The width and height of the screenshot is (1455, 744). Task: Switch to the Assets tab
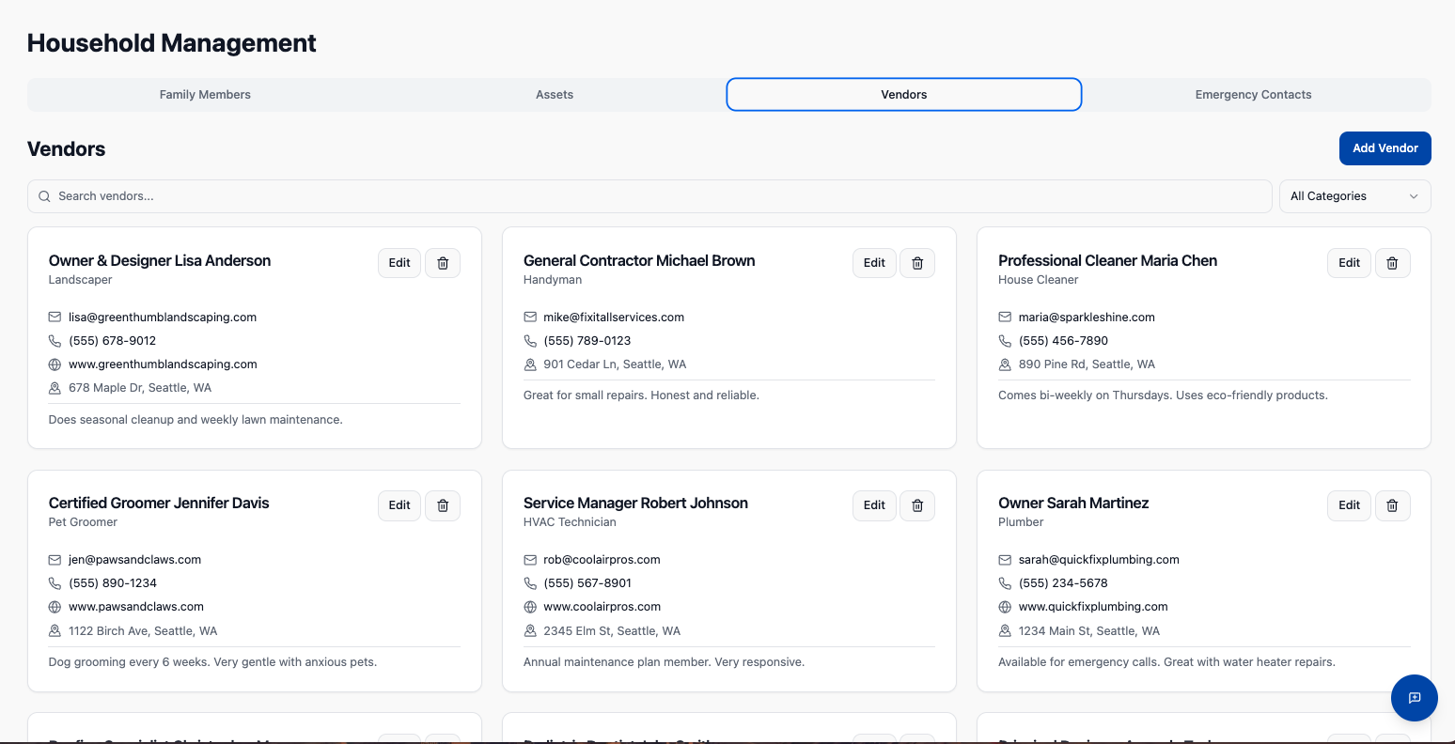click(555, 95)
